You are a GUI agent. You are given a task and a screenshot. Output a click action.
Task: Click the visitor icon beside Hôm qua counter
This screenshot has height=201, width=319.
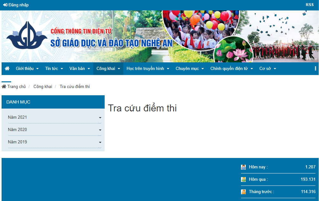tap(243, 179)
